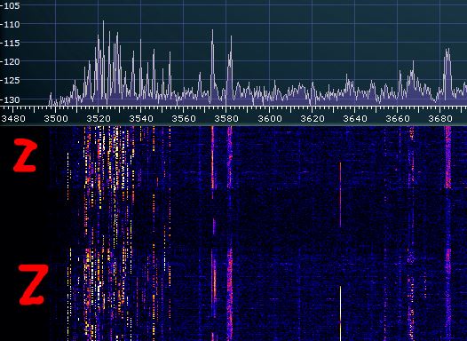Click the pink waterfall trace at 3582
This screenshot has height=341, width=467.
(x=229, y=158)
